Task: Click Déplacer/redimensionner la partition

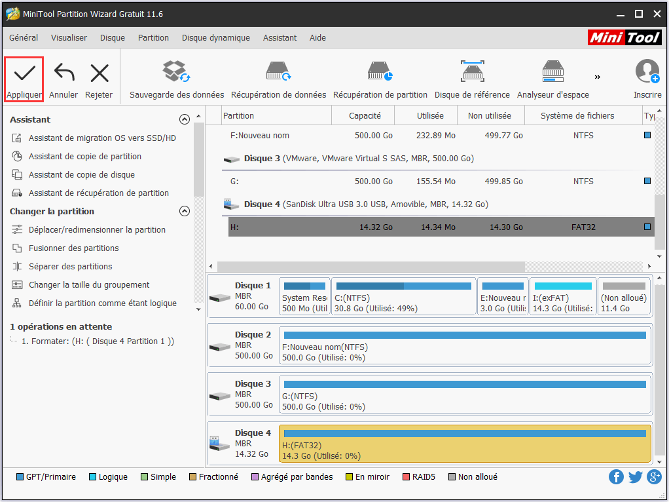Action: (x=97, y=230)
